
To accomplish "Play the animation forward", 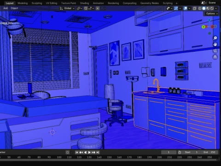I will coord(89,152).
